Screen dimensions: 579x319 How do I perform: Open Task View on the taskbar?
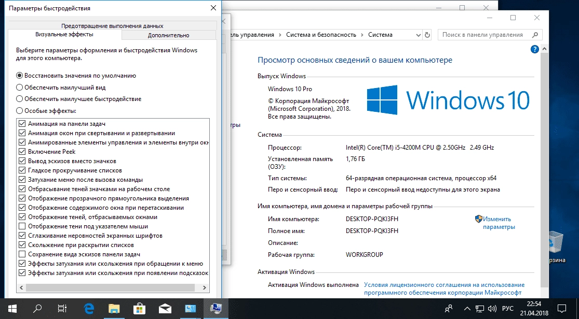pyautogui.click(x=62, y=308)
